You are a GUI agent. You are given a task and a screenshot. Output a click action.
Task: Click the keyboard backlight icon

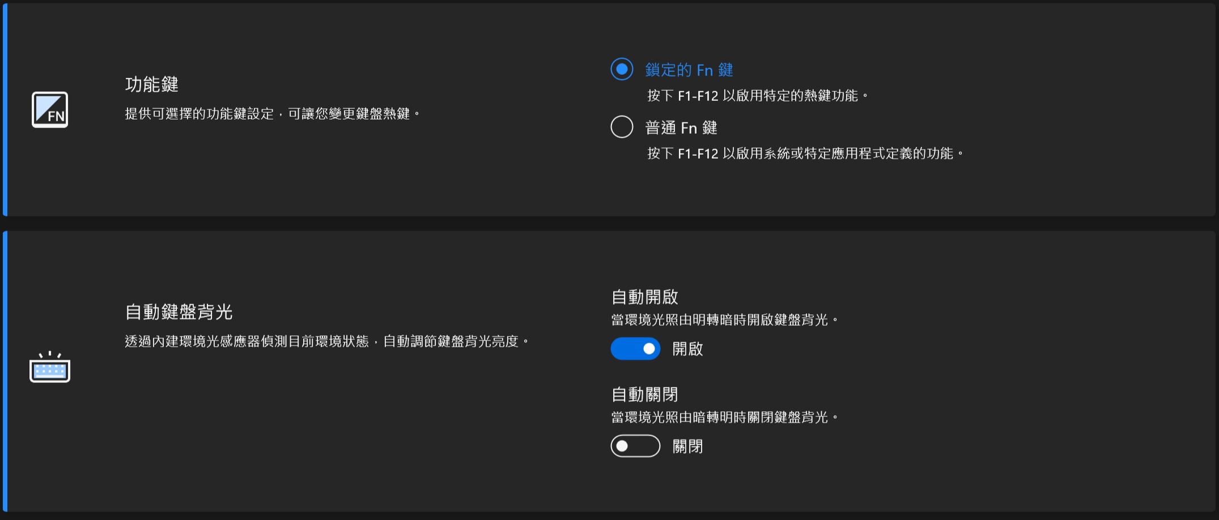(50, 368)
